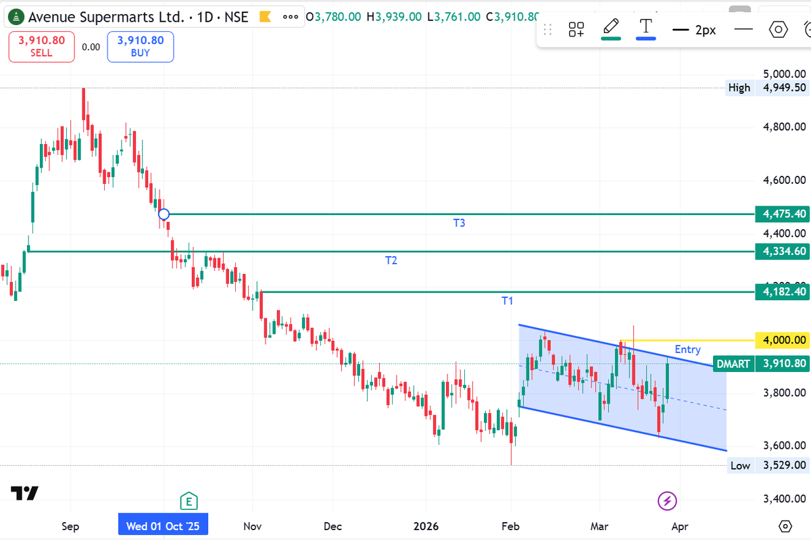Screen dimensions: 811x543
Task: Open chart settings gear at bottom right
Action: (785, 525)
